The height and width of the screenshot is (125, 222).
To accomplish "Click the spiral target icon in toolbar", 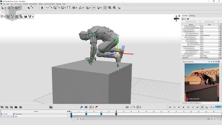I will pos(74,8).
